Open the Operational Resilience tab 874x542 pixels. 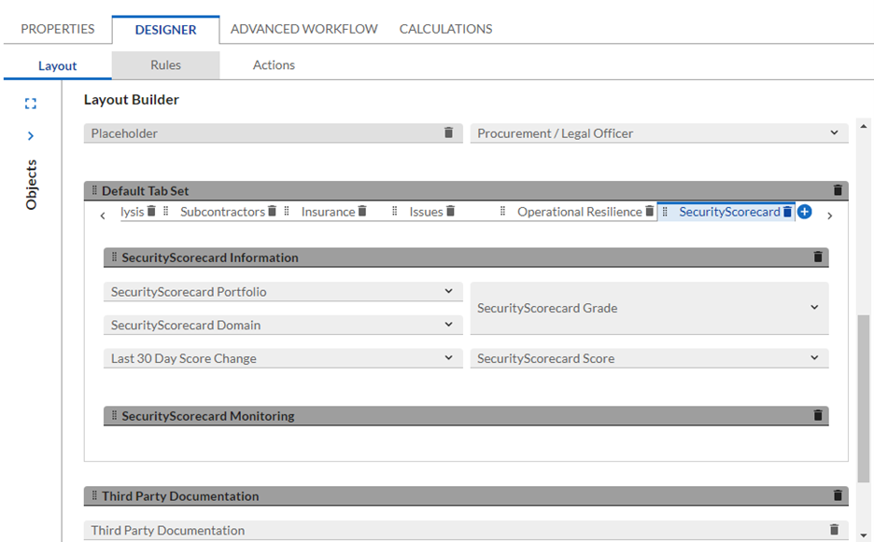[x=579, y=212]
